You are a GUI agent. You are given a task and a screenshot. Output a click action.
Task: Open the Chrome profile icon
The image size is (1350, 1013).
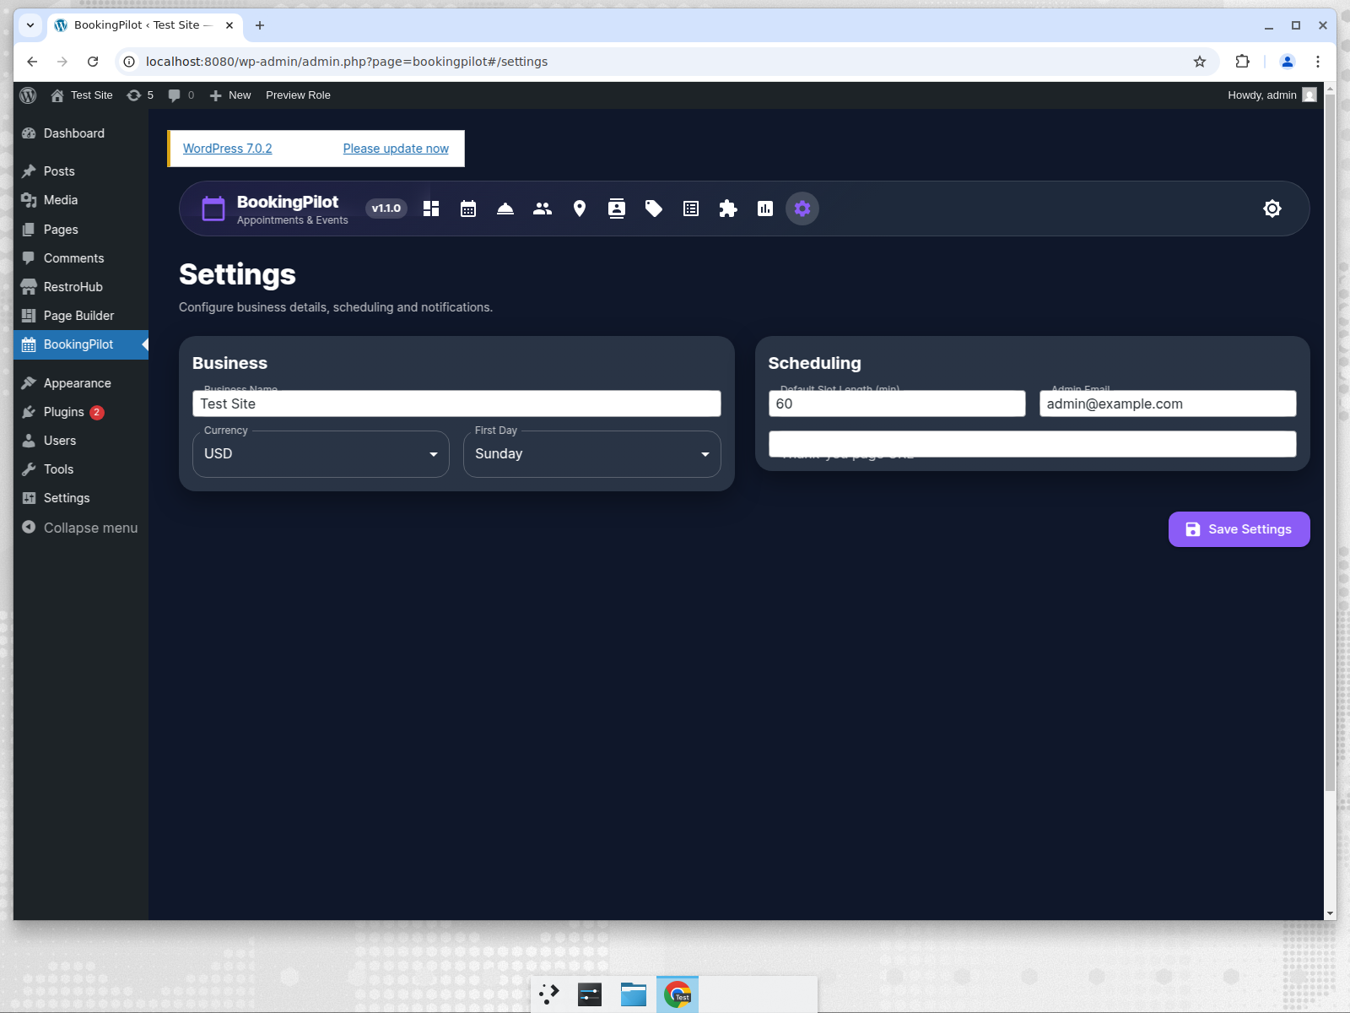[x=1288, y=62]
